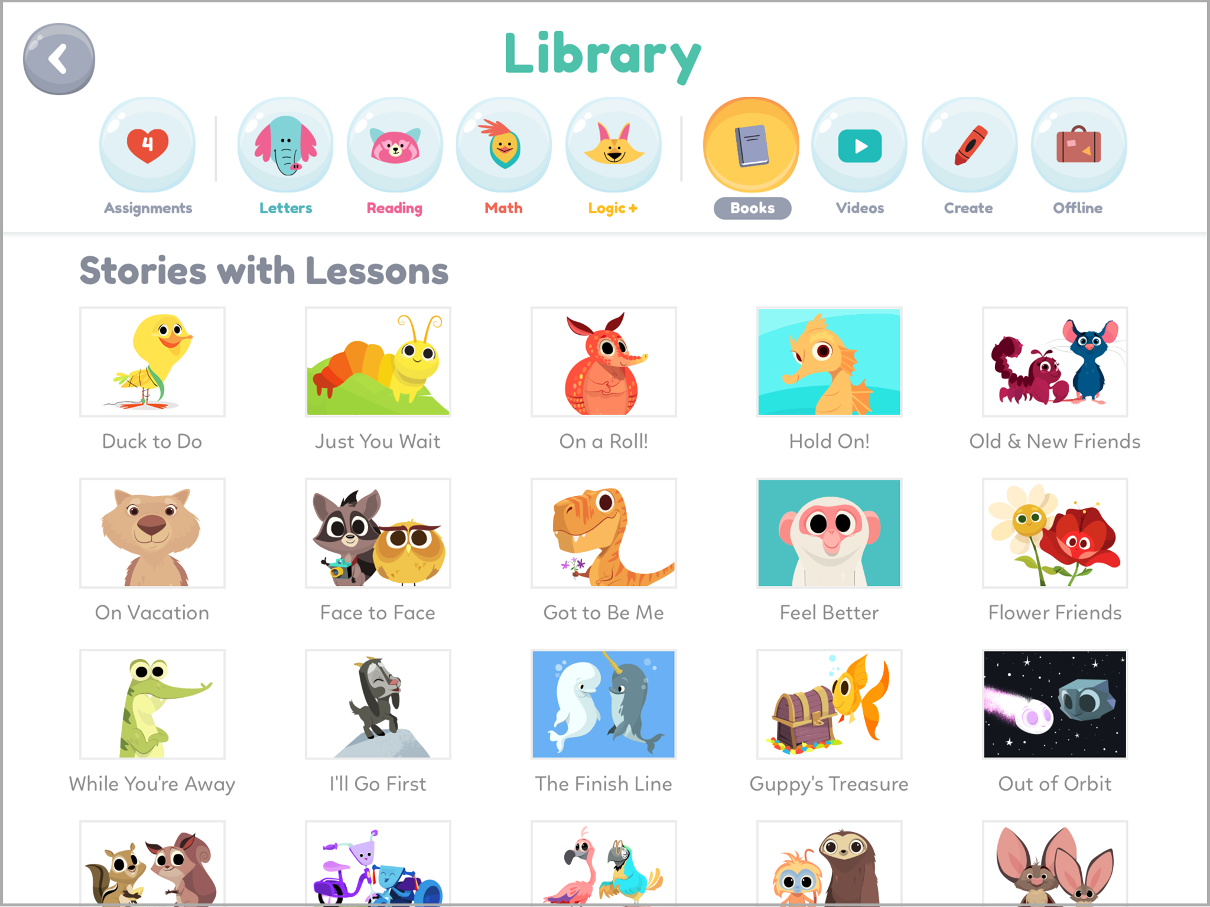Click the Feel Better title text

click(x=830, y=613)
